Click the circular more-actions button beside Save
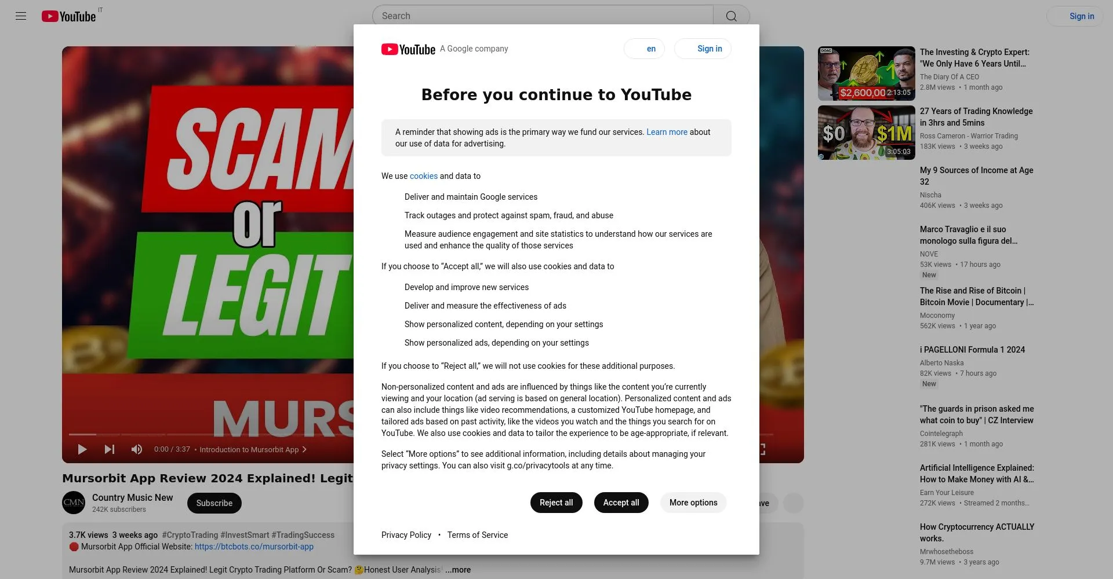The width and height of the screenshot is (1113, 579). [793, 503]
